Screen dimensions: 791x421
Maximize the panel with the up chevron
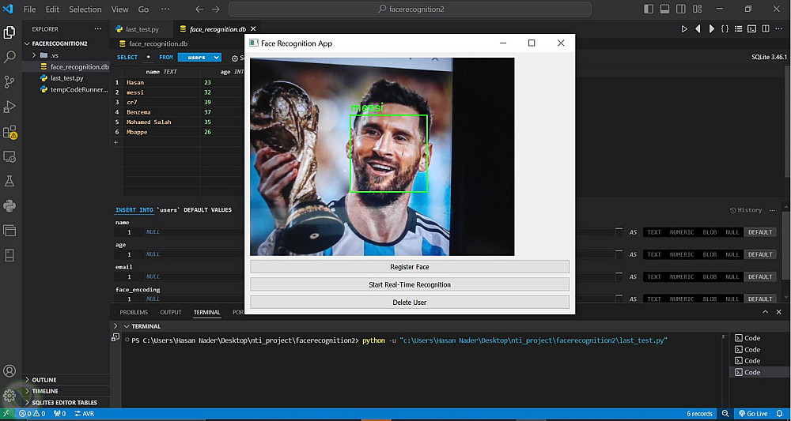(x=765, y=312)
